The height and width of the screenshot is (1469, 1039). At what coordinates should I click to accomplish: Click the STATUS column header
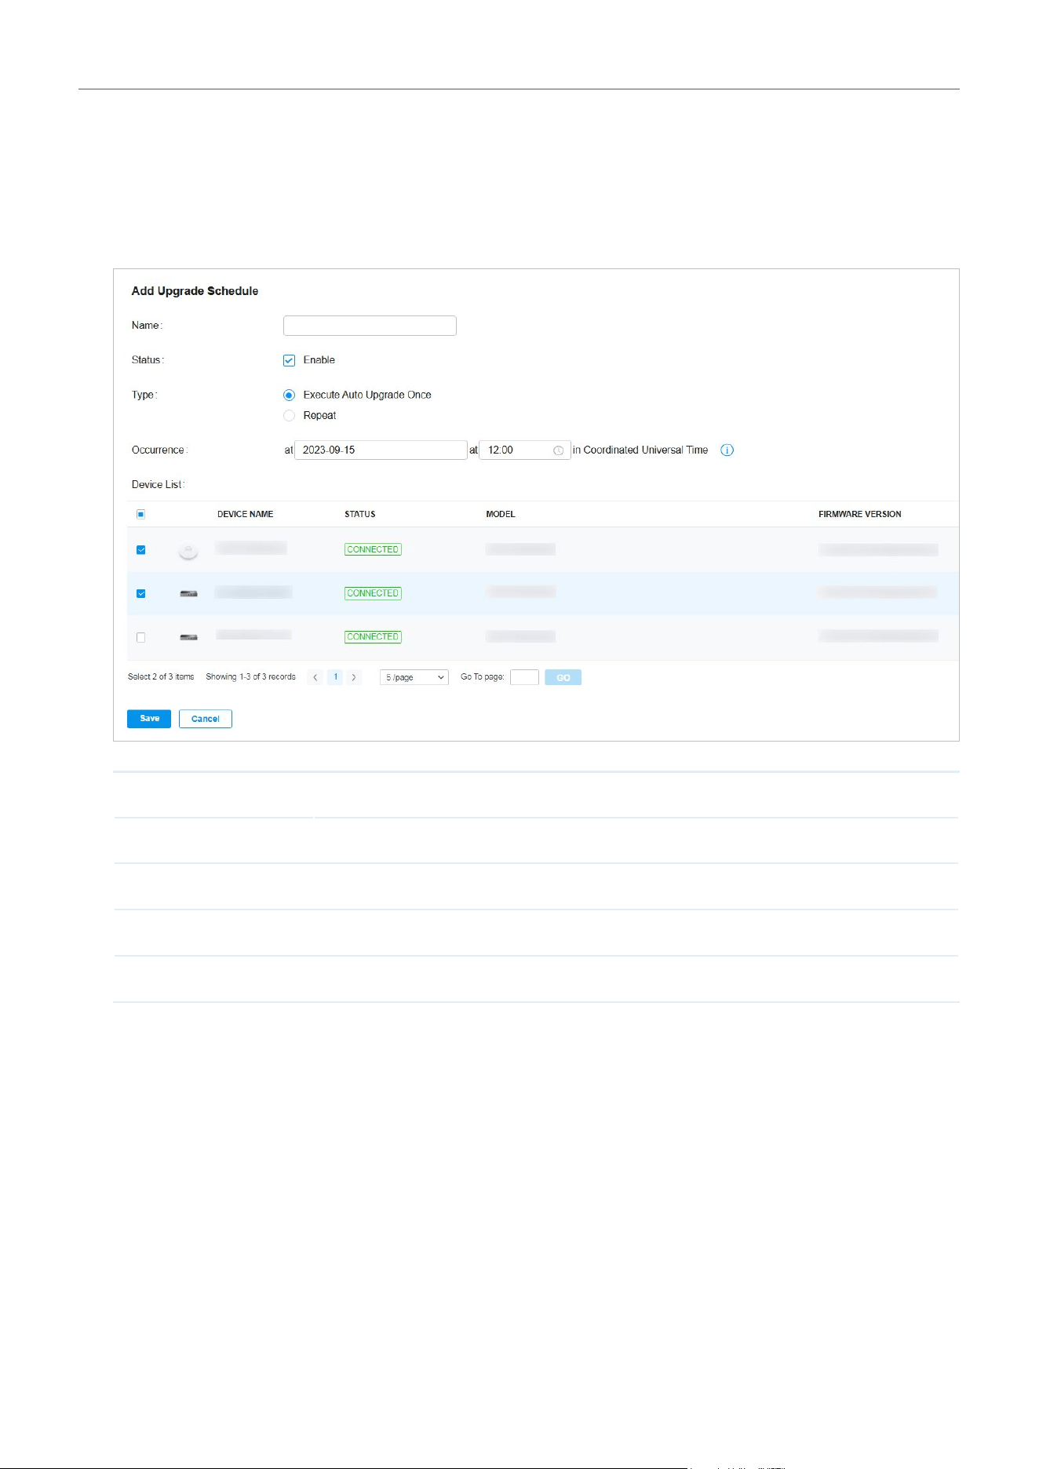tap(360, 515)
